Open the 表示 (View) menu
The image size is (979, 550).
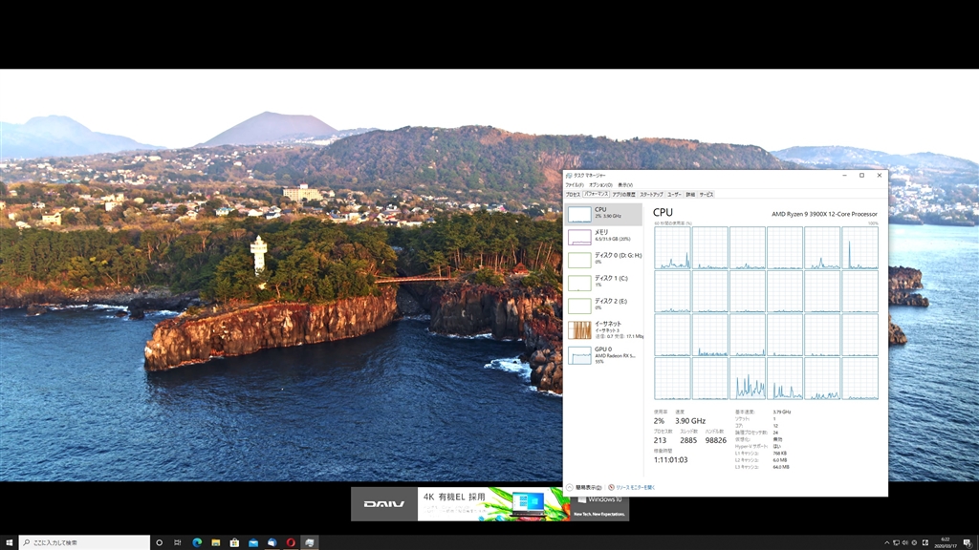pyautogui.click(x=624, y=184)
